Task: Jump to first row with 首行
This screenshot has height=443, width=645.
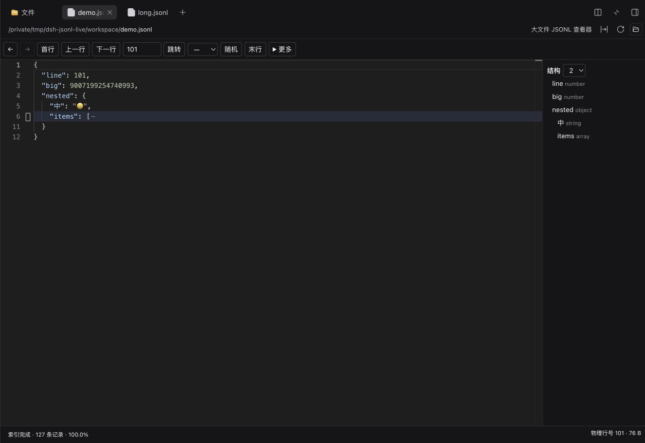Action: [48, 49]
